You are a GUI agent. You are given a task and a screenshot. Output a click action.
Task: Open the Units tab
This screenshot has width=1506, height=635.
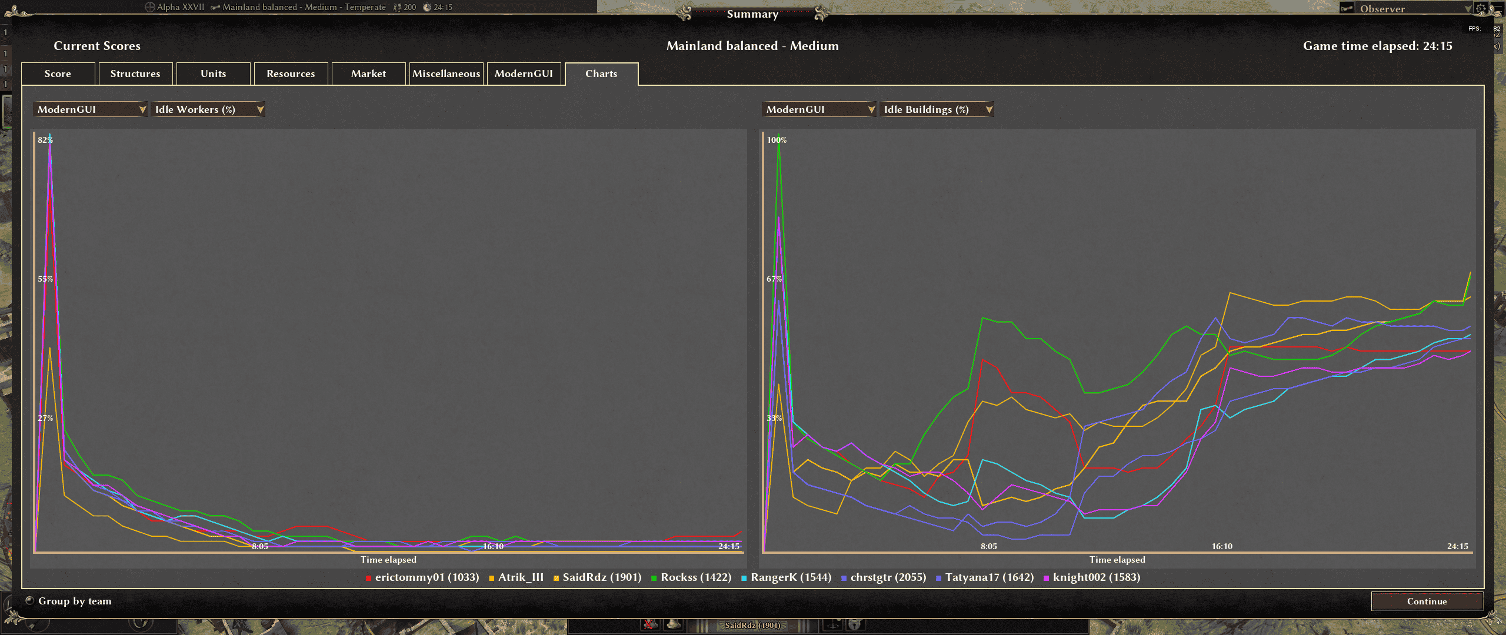point(213,73)
